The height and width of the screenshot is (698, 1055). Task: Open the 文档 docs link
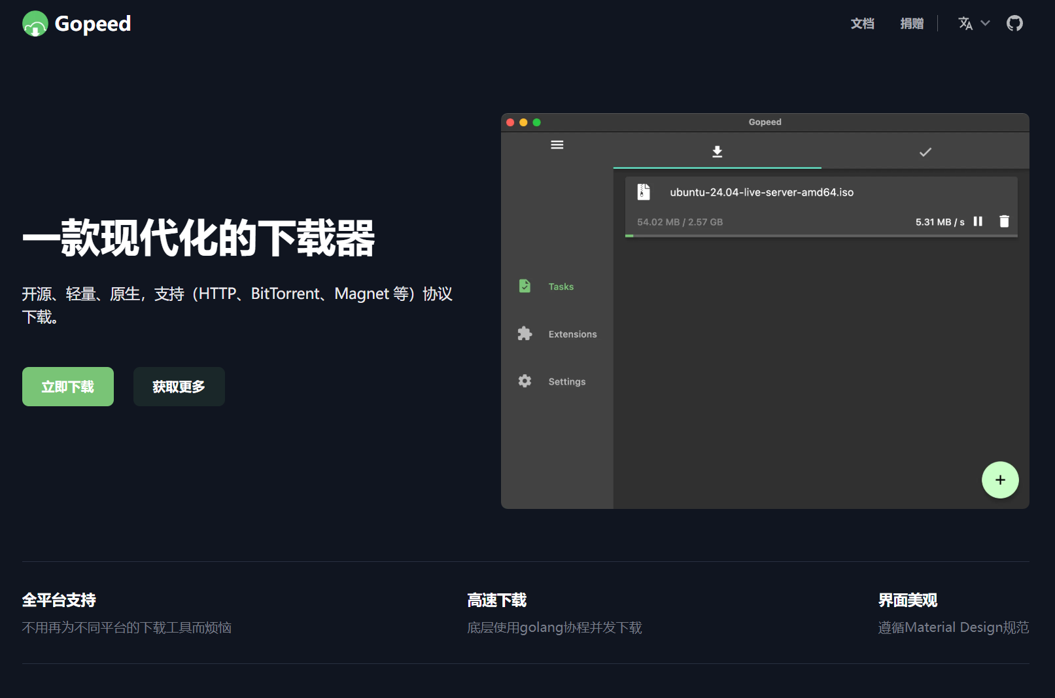[x=862, y=24]
